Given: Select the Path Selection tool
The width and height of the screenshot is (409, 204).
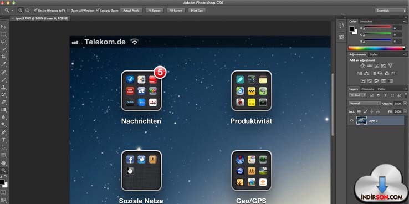Looking at the screenshot, I should [3, 147].
